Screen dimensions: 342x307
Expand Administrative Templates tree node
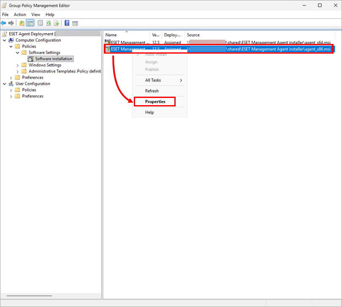tap(18, 71)
